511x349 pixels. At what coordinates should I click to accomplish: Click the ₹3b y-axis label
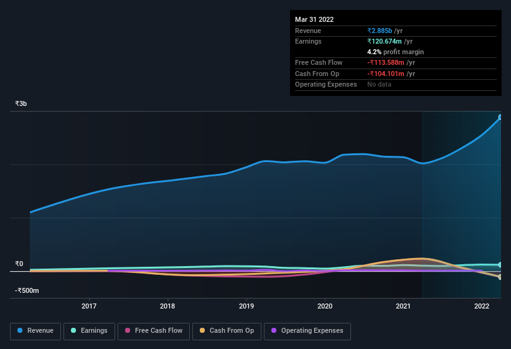tap(21, 103)
